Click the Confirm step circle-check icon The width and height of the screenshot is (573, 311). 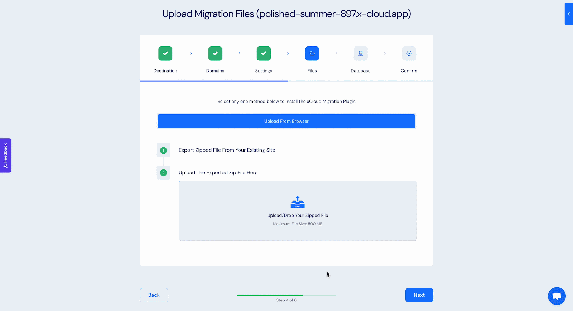(x=409, y=54)
